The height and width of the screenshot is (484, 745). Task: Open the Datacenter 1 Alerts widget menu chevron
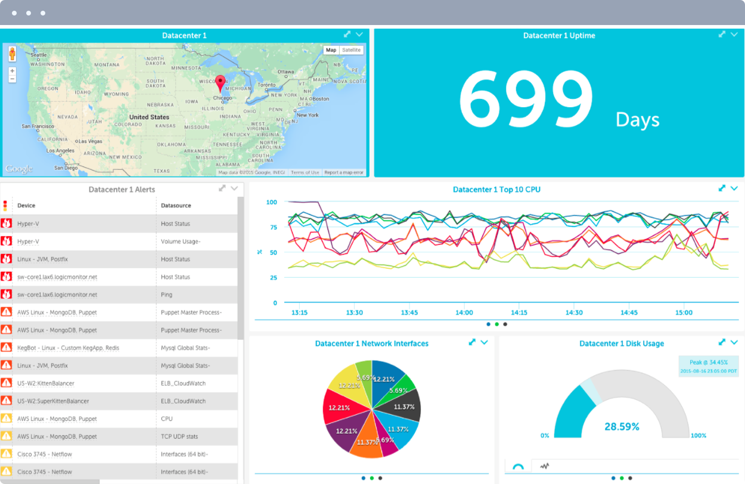234,188
